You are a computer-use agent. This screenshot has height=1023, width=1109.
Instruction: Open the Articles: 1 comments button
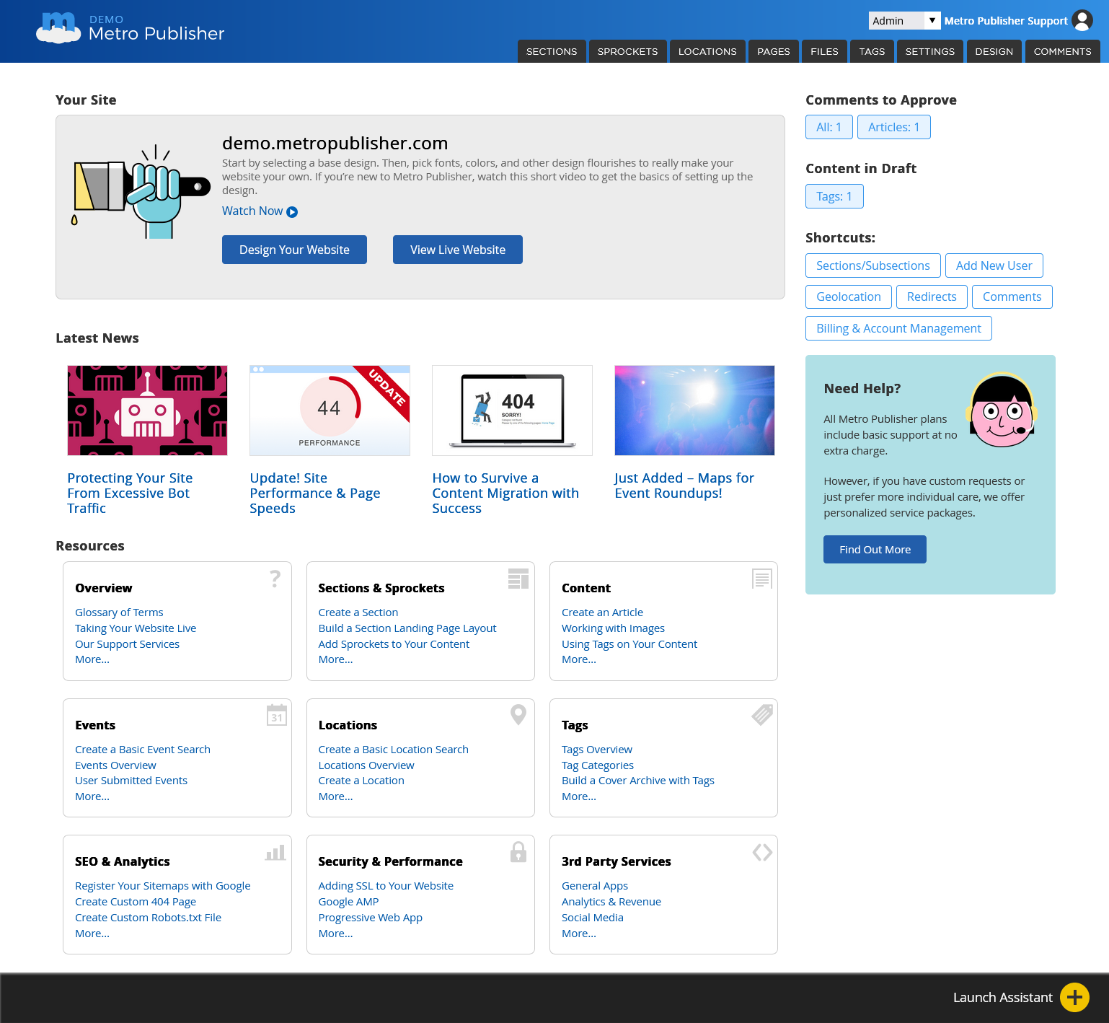click(894, 127)
